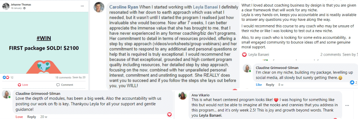The height and width of the screenshot is (119, 358).
Task: Open heart reaction on the depth of modules comment
Action: pos(169,114)
